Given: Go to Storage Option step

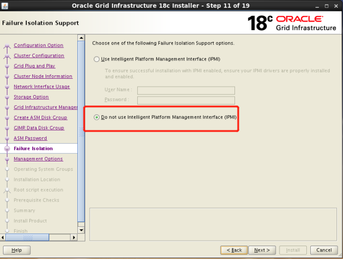Looking at the screenshot, I should coord(31,97).
